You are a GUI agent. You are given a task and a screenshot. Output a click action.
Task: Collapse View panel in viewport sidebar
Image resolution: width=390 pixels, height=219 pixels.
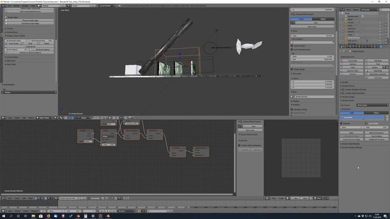[x=294, y=31]
